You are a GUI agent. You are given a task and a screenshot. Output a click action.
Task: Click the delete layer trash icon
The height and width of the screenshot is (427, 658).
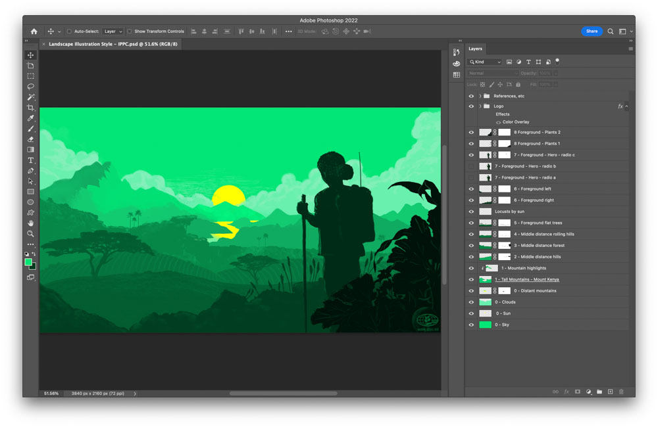click(x=621, y=392)
